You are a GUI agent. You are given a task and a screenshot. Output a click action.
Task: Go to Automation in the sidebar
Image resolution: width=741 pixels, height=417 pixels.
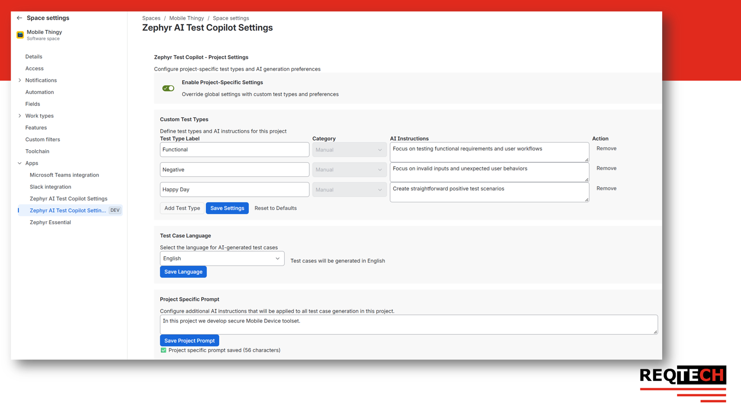[x=39, y=92]
